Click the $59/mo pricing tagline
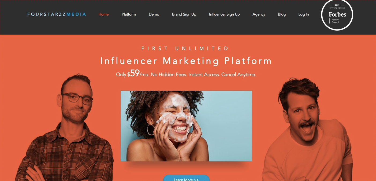 tap(186, 74)
